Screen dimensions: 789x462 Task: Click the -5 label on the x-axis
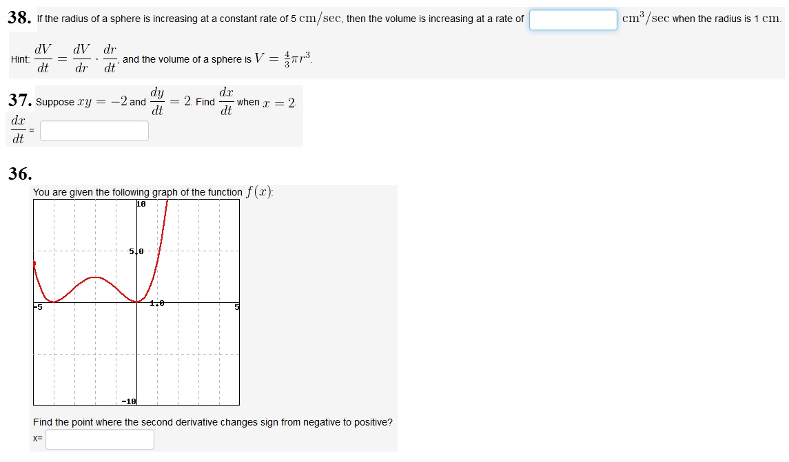coord(38,307)
